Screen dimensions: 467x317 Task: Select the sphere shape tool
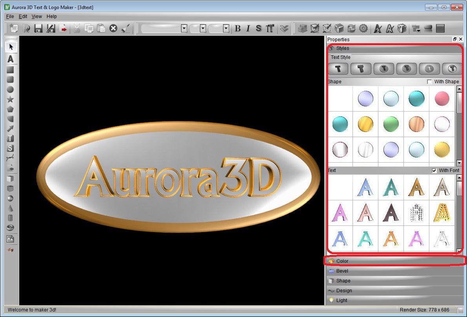pos(11,198)
